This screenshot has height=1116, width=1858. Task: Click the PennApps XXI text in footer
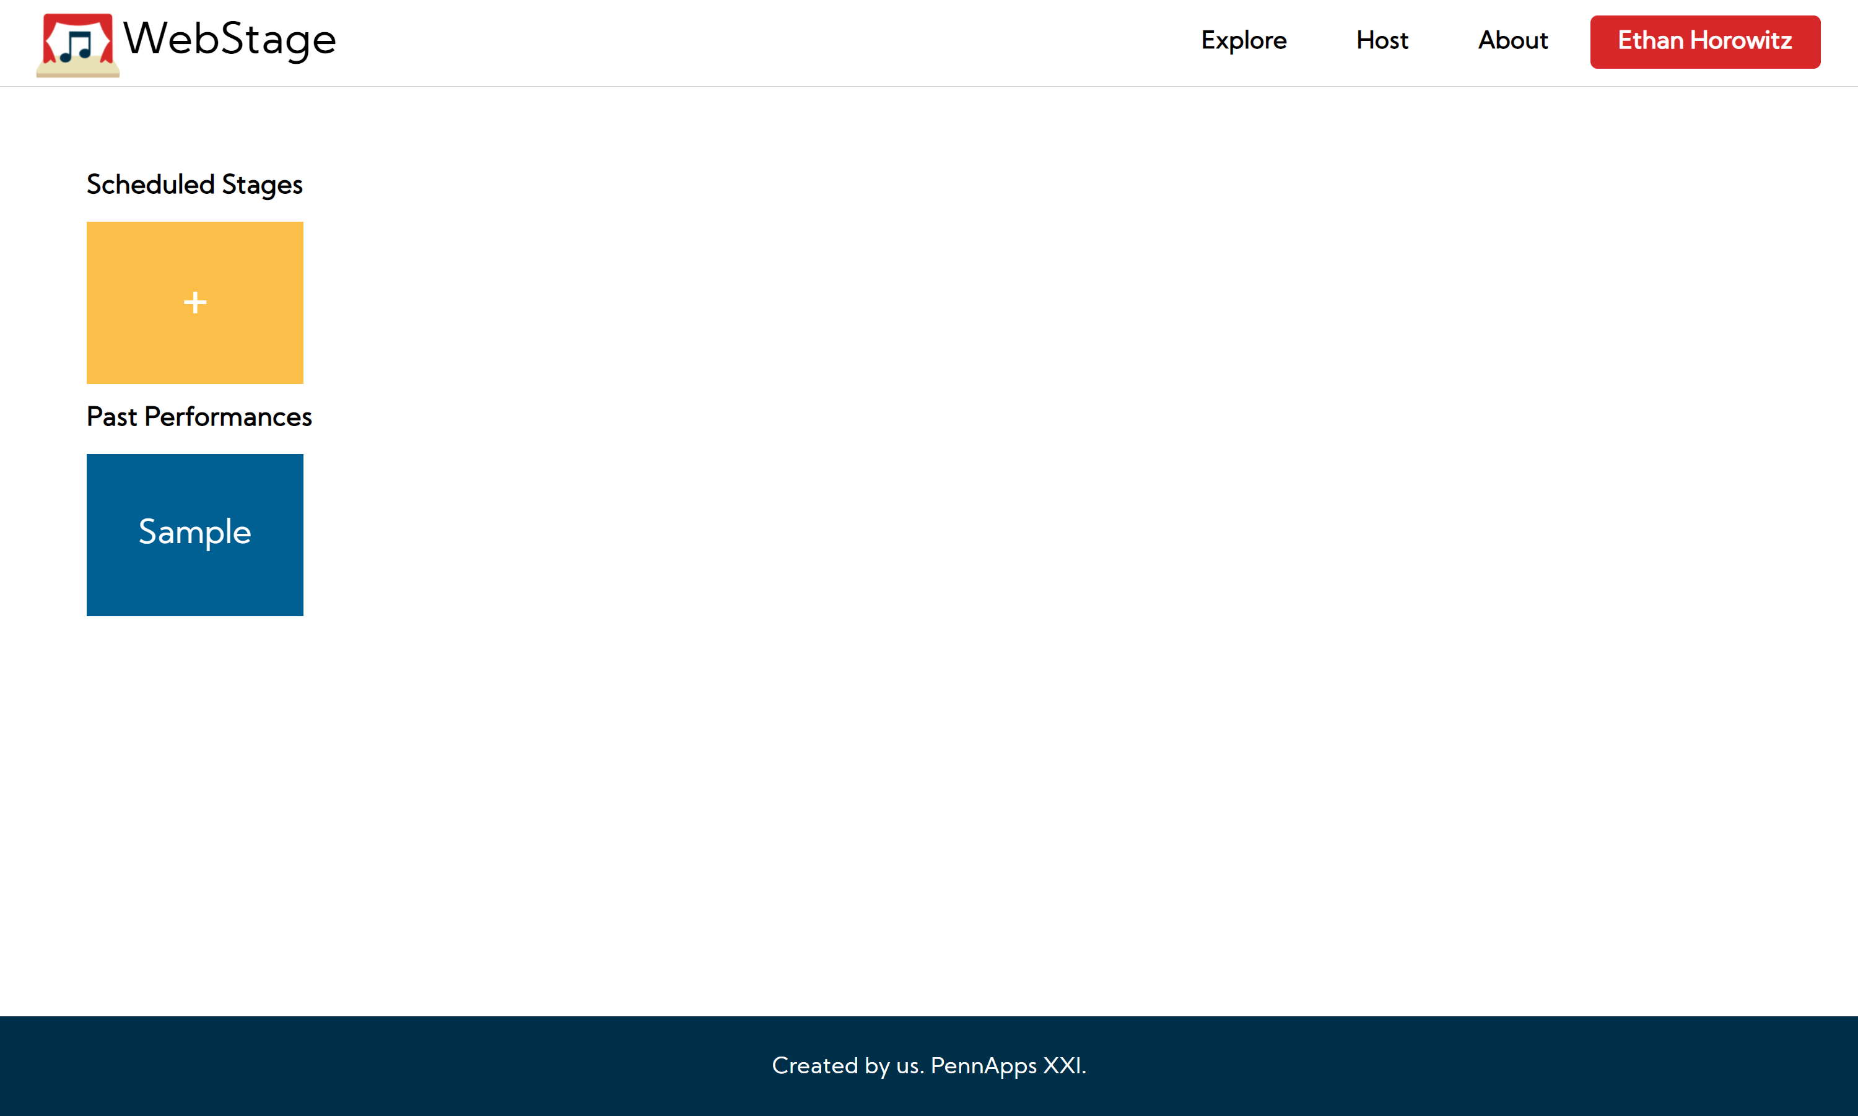coord(1008,1065)
